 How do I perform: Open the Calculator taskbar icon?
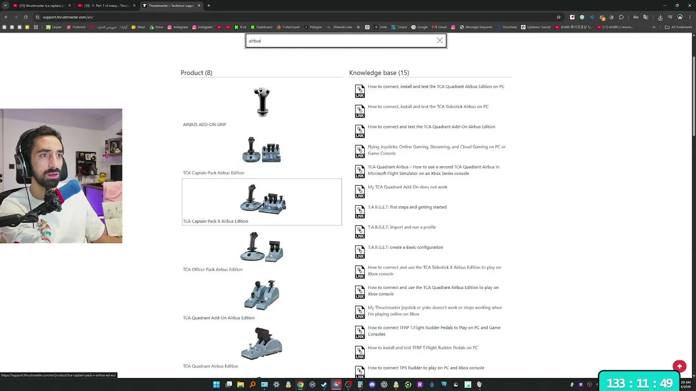coord(360,384)
